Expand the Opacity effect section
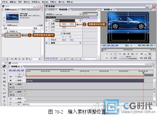Image resolution: width=157 pixels, height=116 pixels. coord(49,43)
